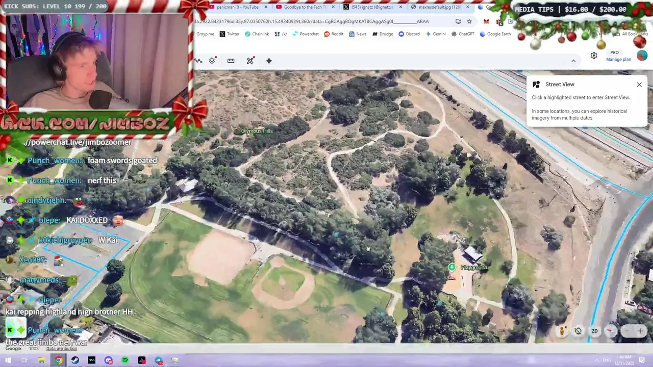The width and height of the screenshot is (653, 367).
Task: Click the Chrome taskbar icon
Action: [x=59, y=360]
